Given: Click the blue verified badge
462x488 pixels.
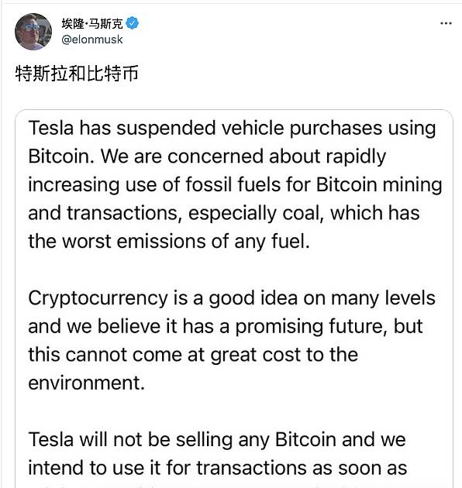Looking at the screenshot, I should [x=133, y=23].
